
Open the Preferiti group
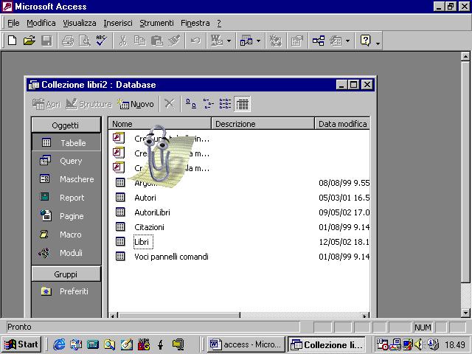coord(66,291)
